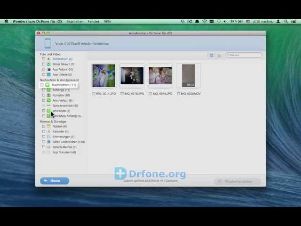Select the Anhänge (12) category

(x=62, y=90)
